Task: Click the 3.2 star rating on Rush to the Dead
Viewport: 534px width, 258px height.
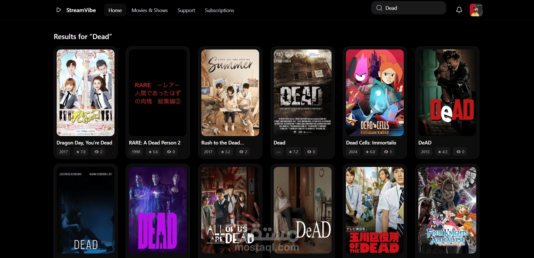Action: pyautogui.click(x=226, y=152)
